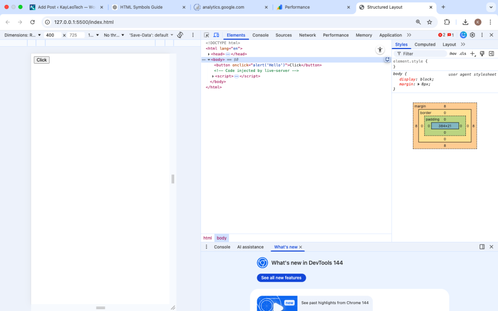
Task: Open the Dimensions responsive dropdown
Action: (x=22, y=35)
